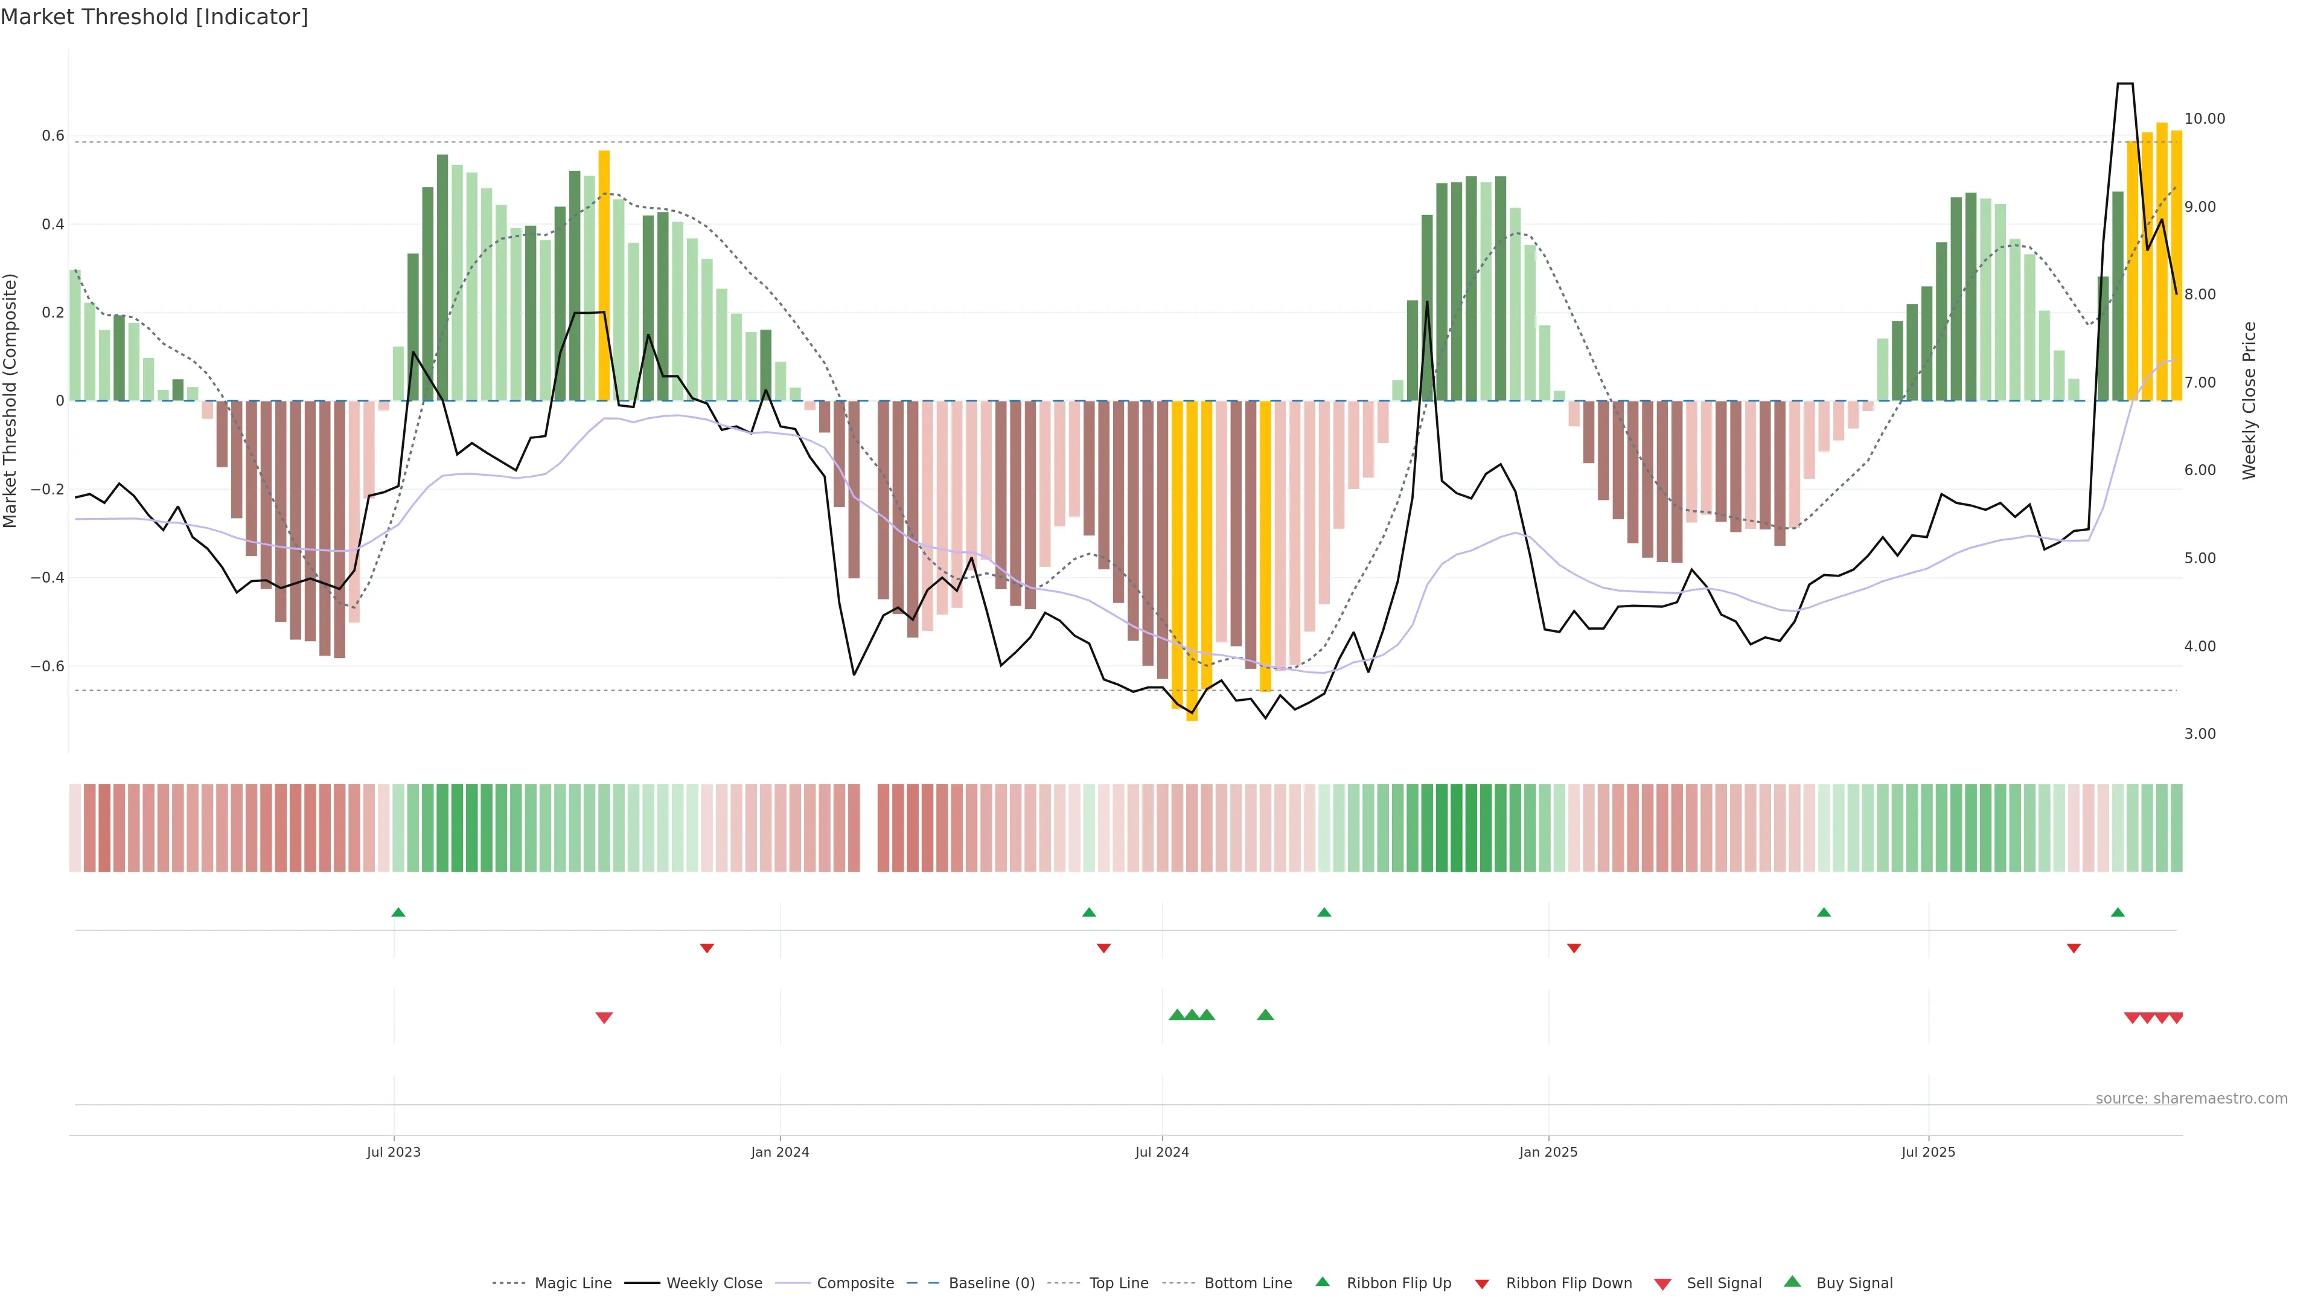Click the Sell Signal legend marker
The width and height of the screenshot is (2318, 1304).
click(x=1663, y=1284)
